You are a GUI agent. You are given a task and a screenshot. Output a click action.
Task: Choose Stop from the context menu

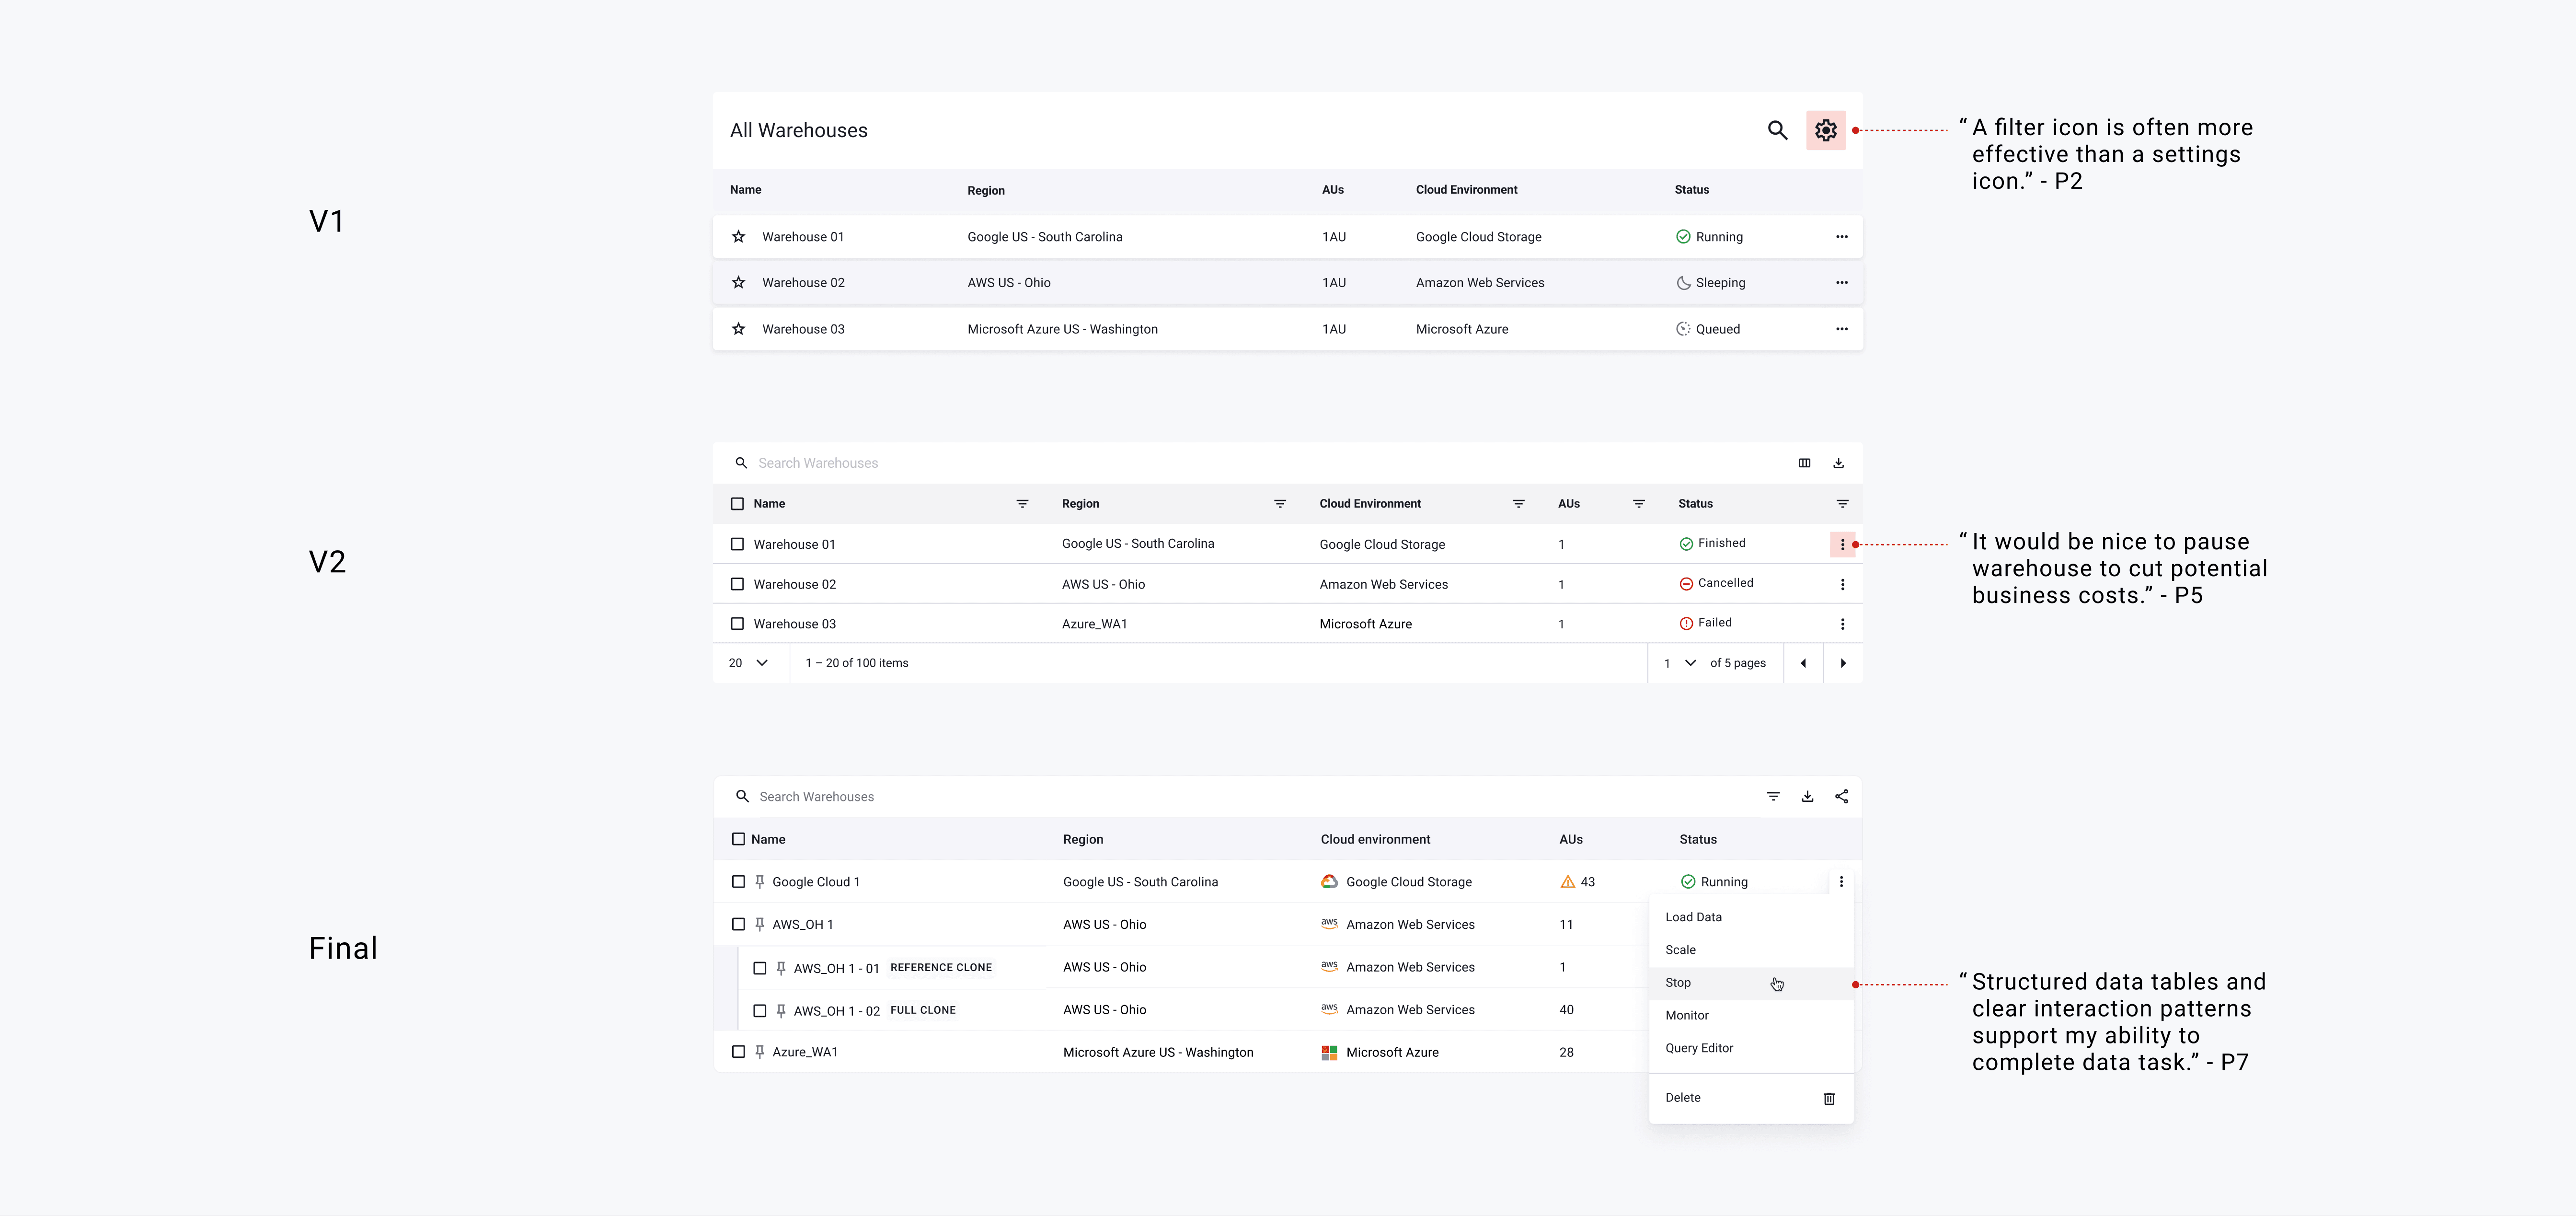click(x=1678, y=983)
